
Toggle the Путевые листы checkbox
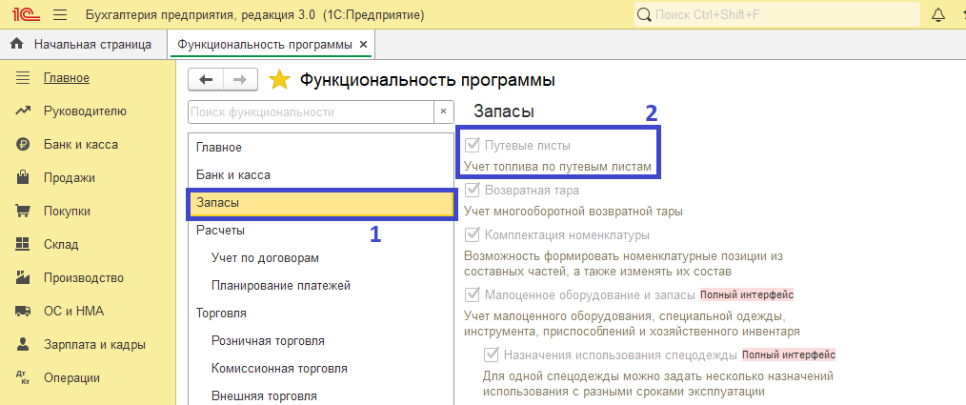point(473,146)
